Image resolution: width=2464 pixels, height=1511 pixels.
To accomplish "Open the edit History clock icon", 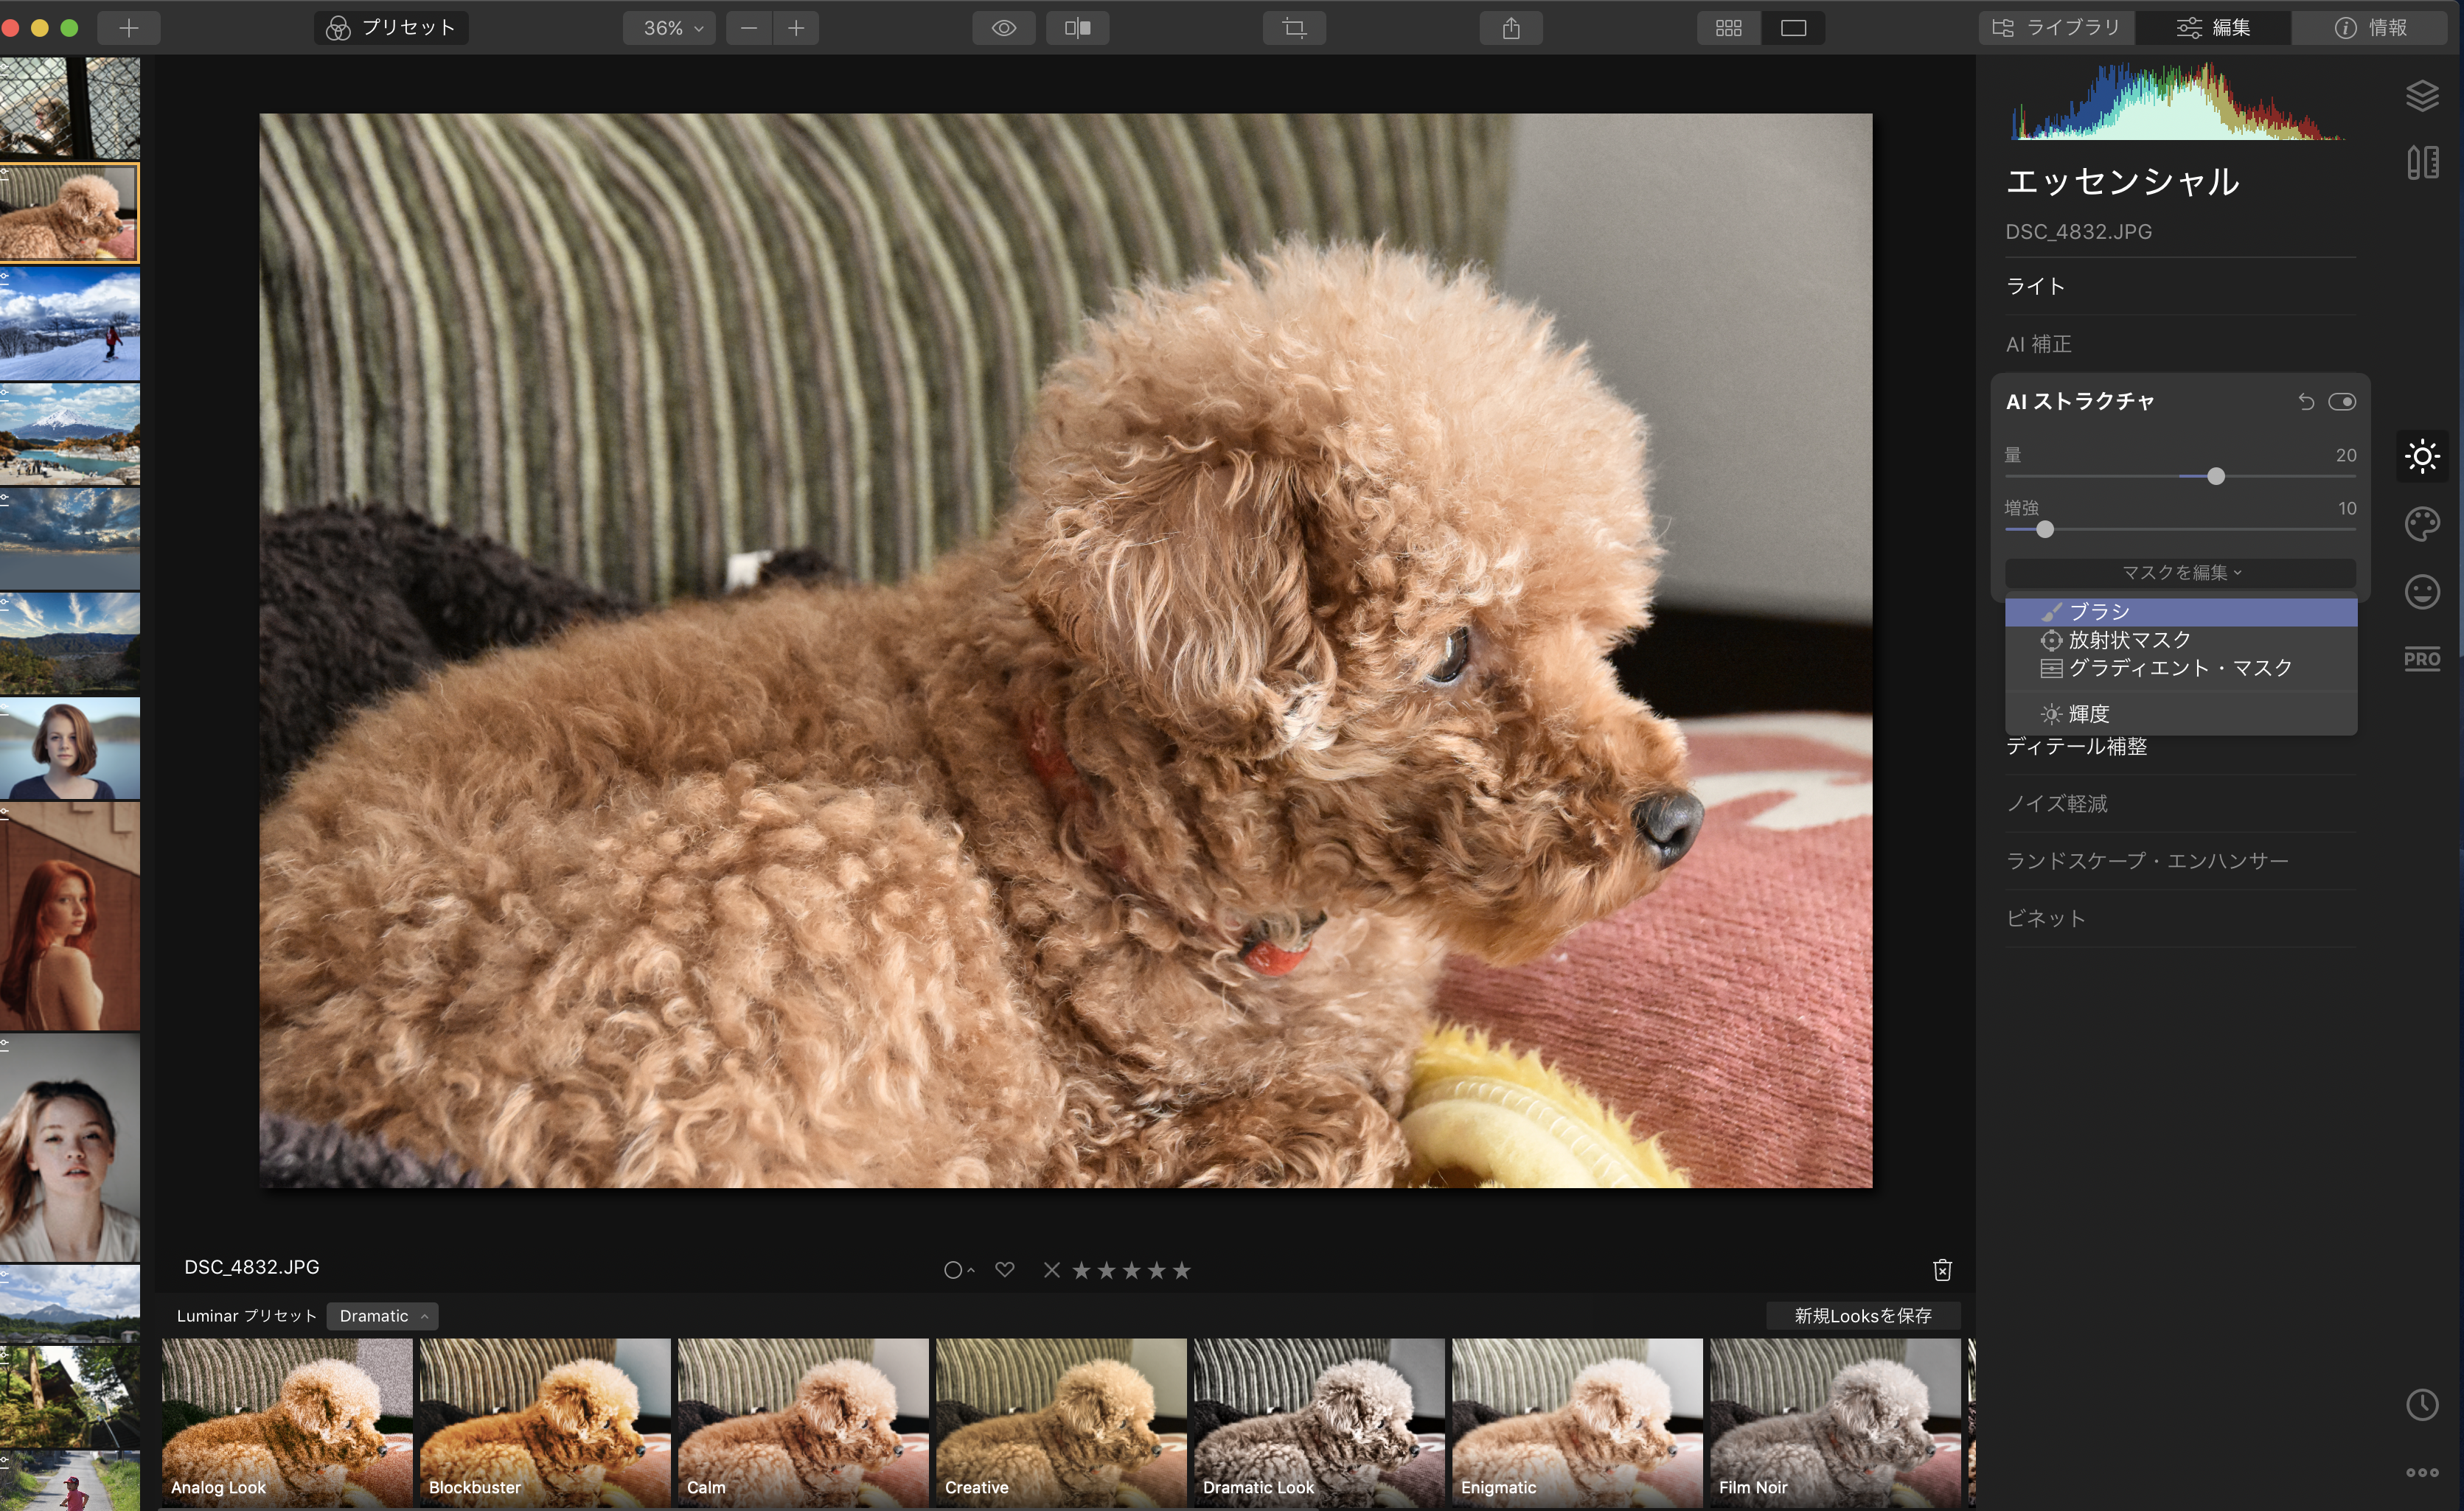I will [x=2421, y=1404].
